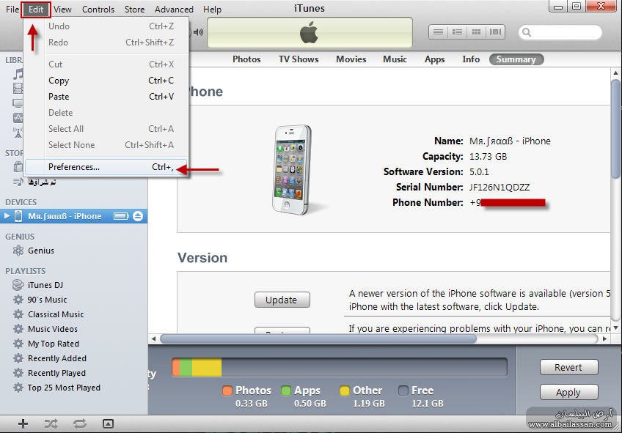Click the vertical scrollbar thumb
The height and width of the screenshot is (433, 622).
click(615, 129)
